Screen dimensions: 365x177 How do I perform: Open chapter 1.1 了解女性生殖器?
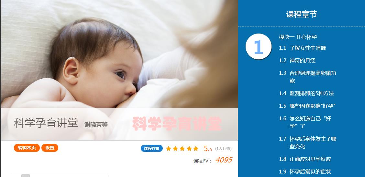click(302, 48)
